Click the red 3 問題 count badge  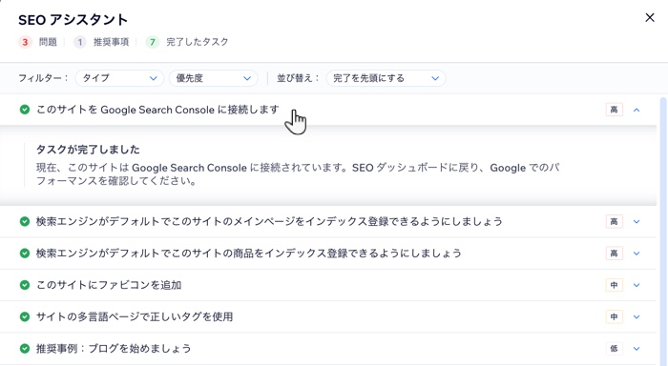coord(25,42)
